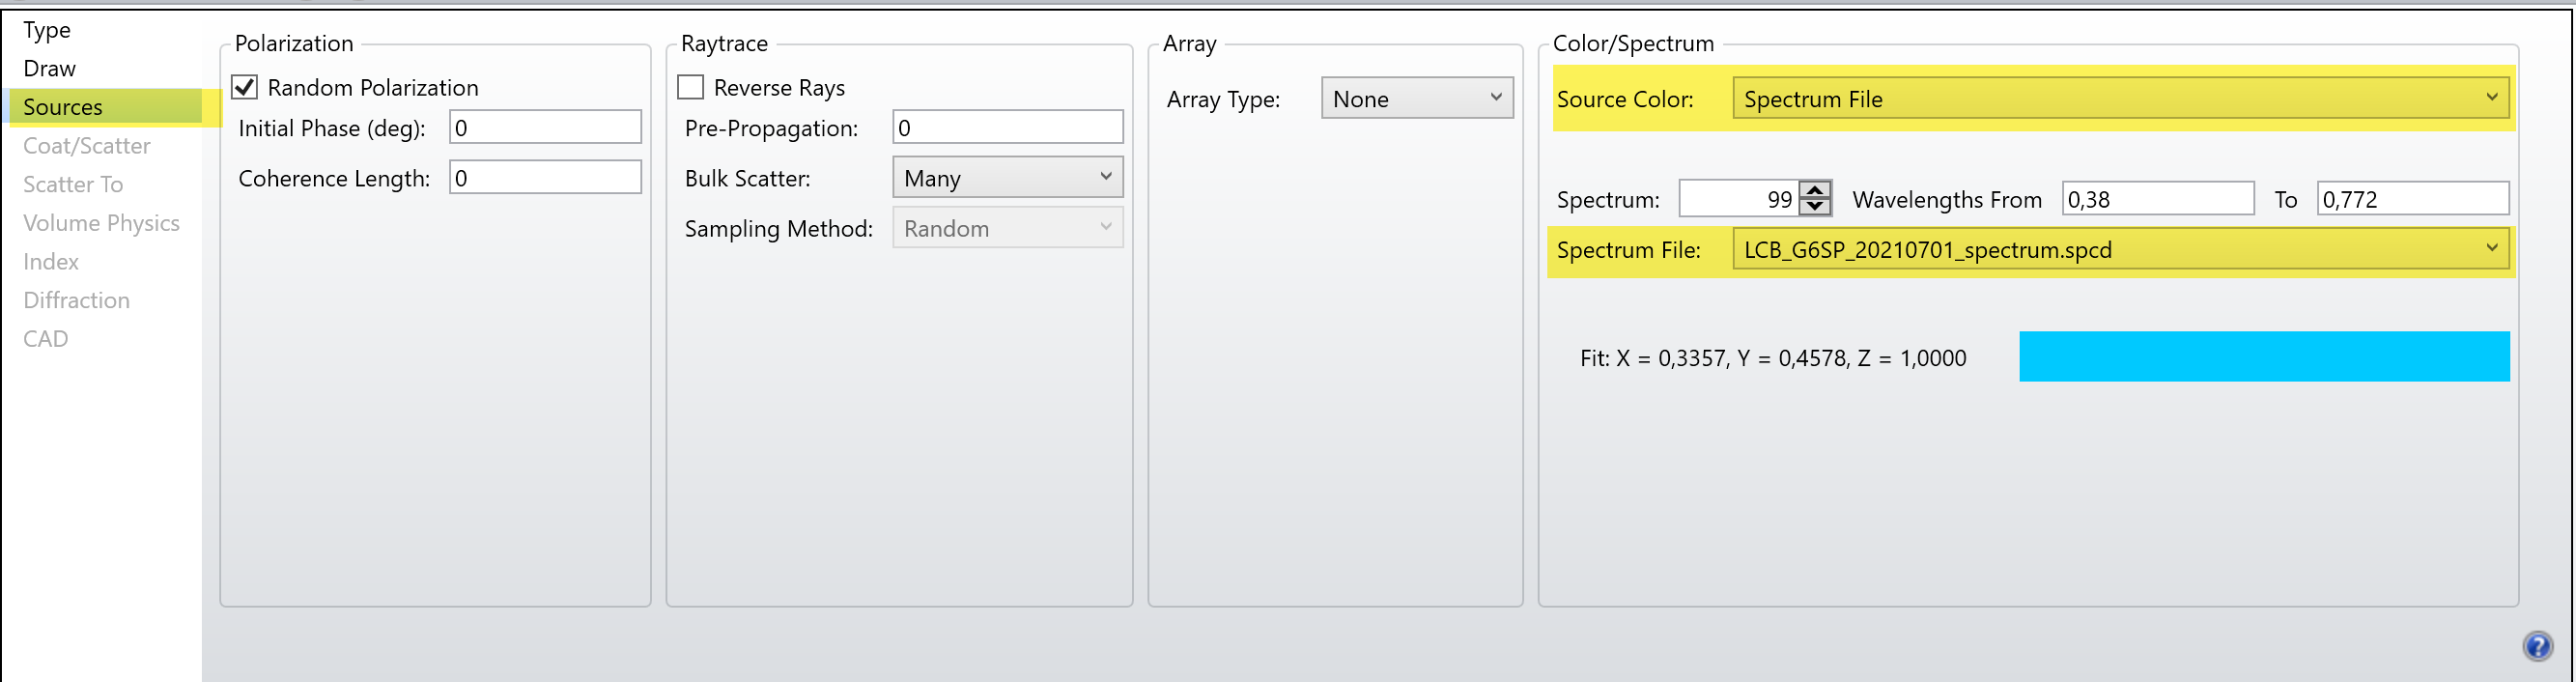Open the Bulk Scatter dropdown
2576x682 pixels.
click(1007, 177)
